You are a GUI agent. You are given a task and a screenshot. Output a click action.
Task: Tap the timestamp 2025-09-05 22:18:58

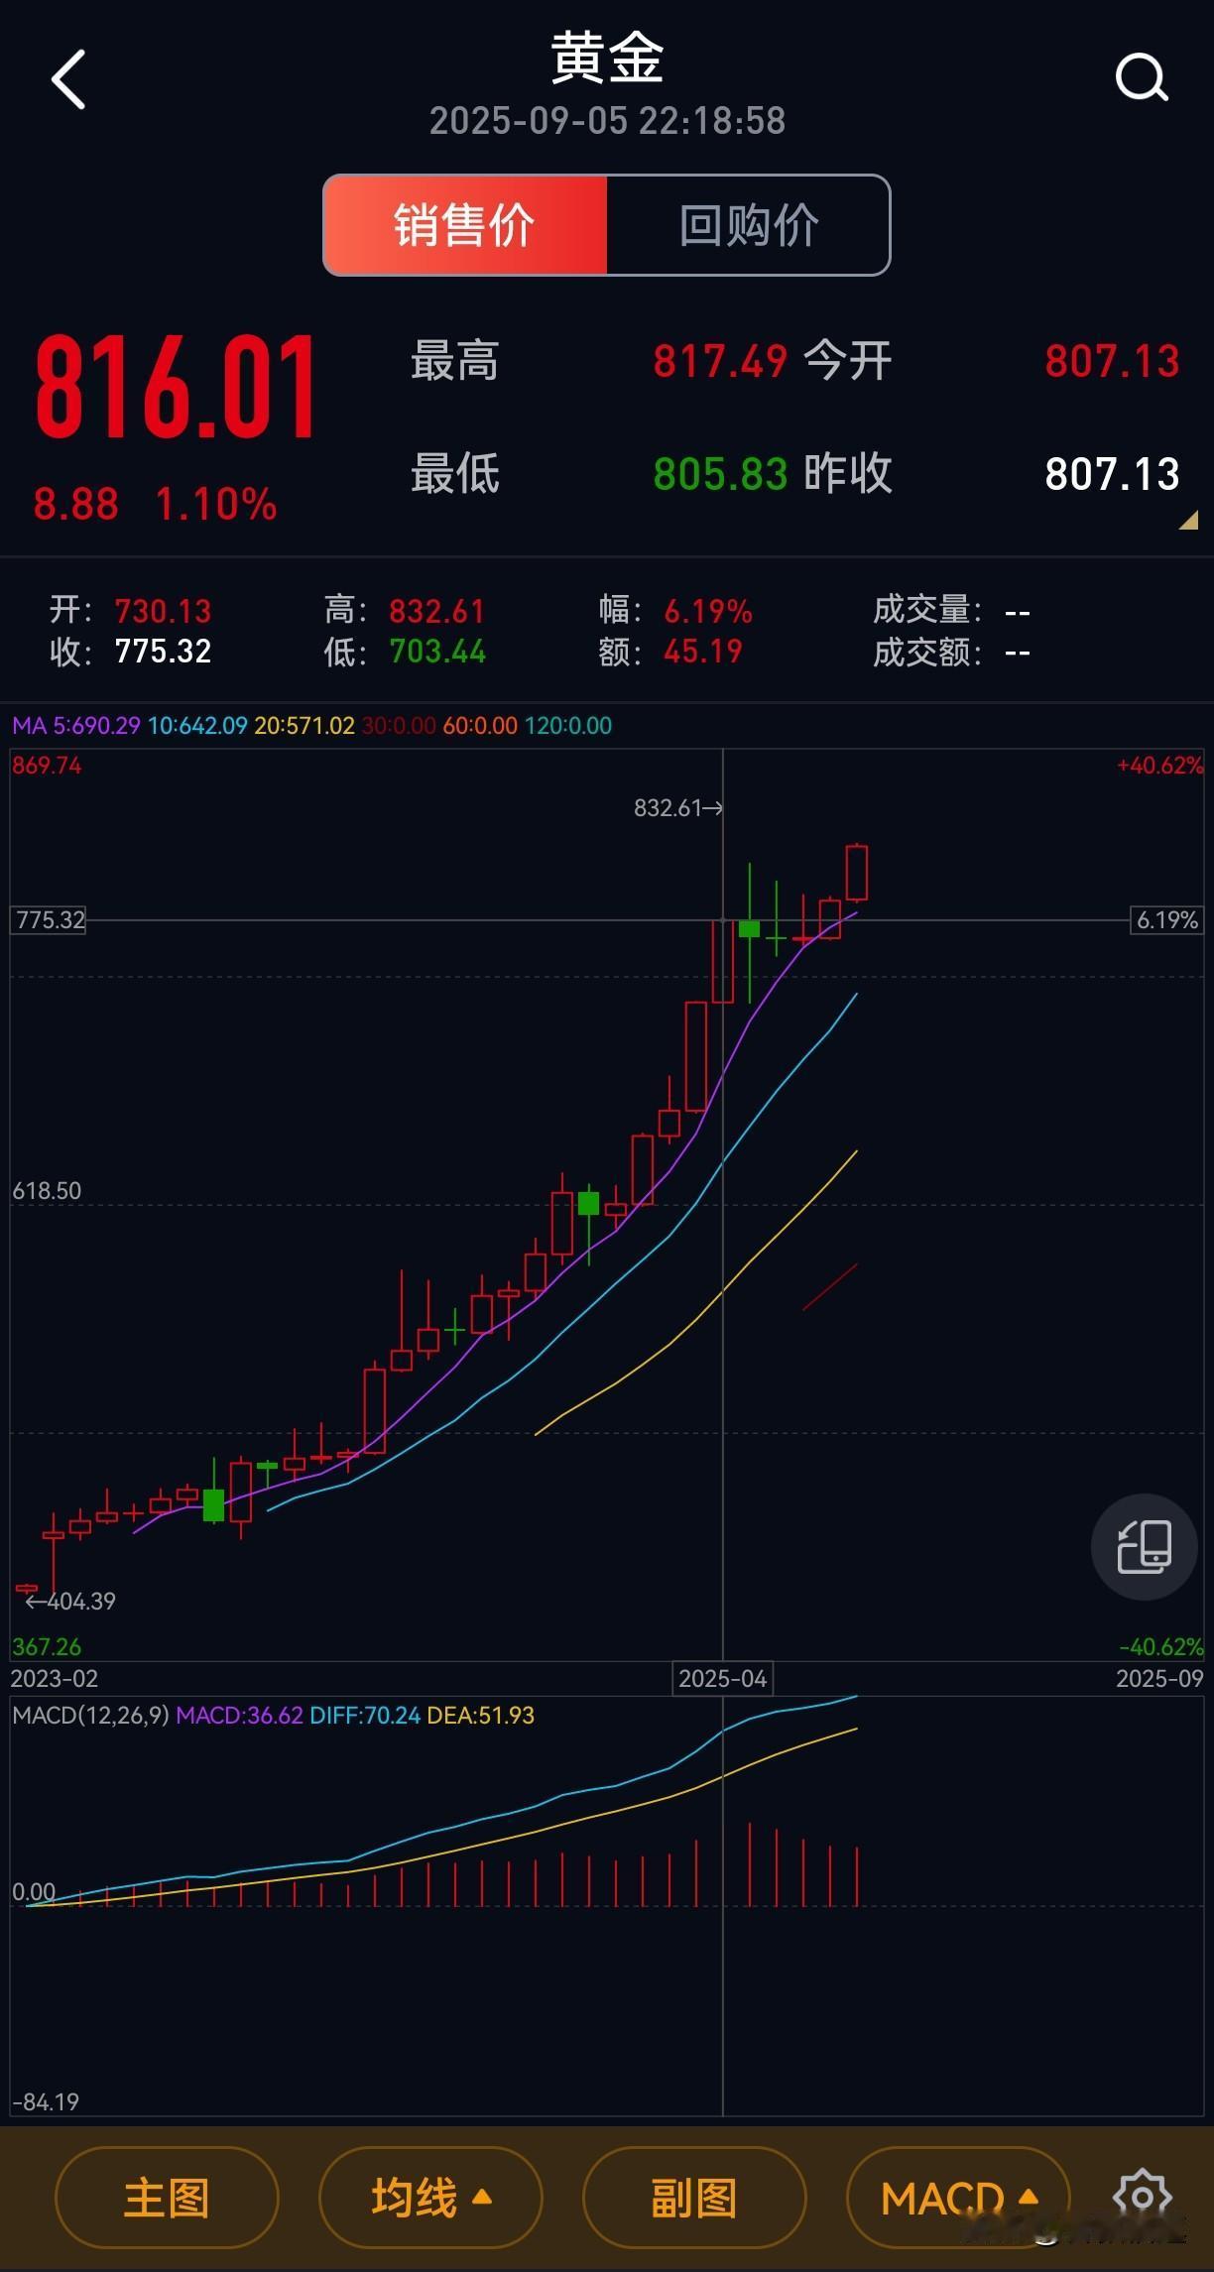coord(607,121)
